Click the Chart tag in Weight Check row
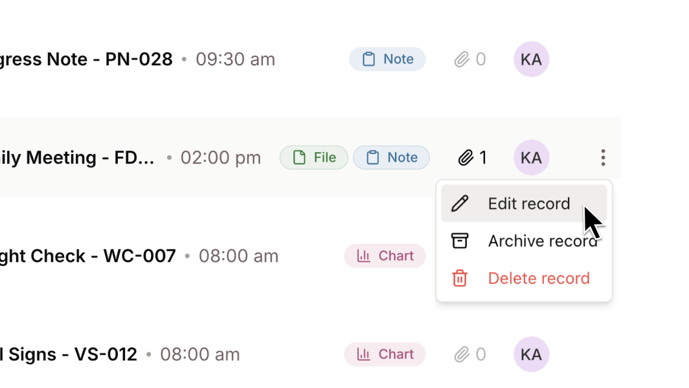 coord(385,256)
